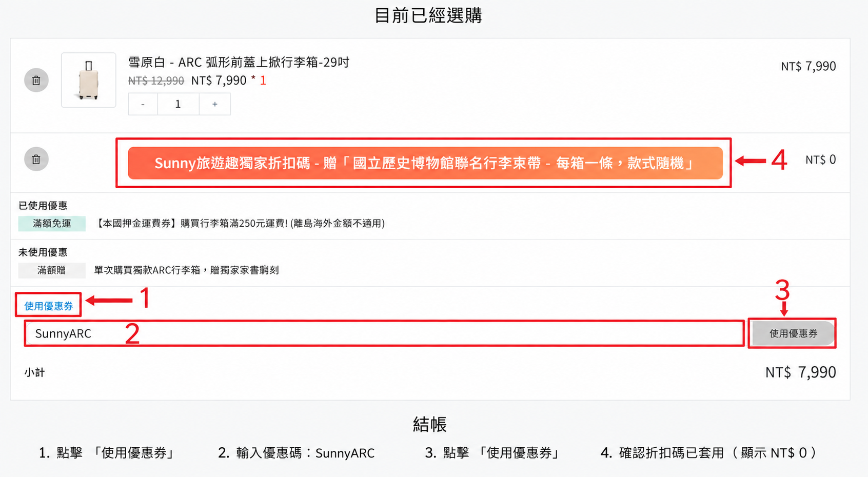Click the NT$ 0 gift price
This screenshot has height=477, width=868.
tap(820, 160)
